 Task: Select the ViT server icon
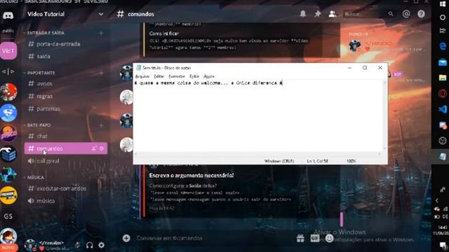8,51
